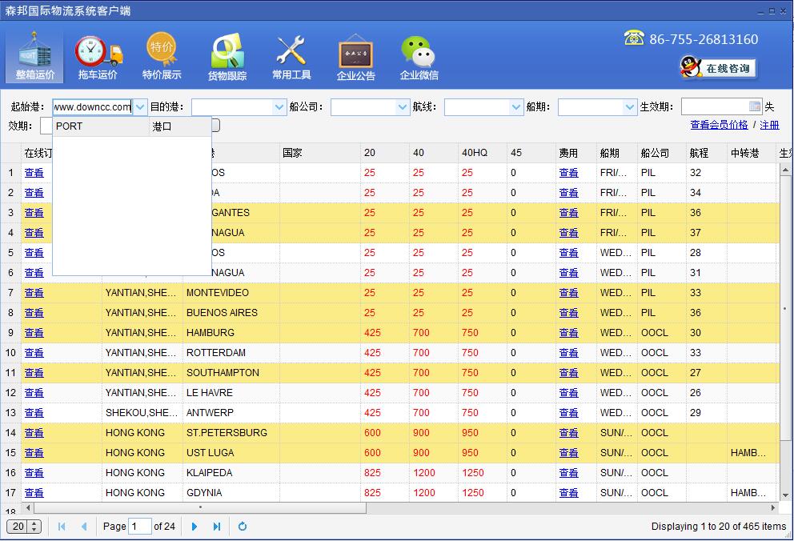
Task: Expand the 目的港 destination port dropdown
Action: click(279, 107)
